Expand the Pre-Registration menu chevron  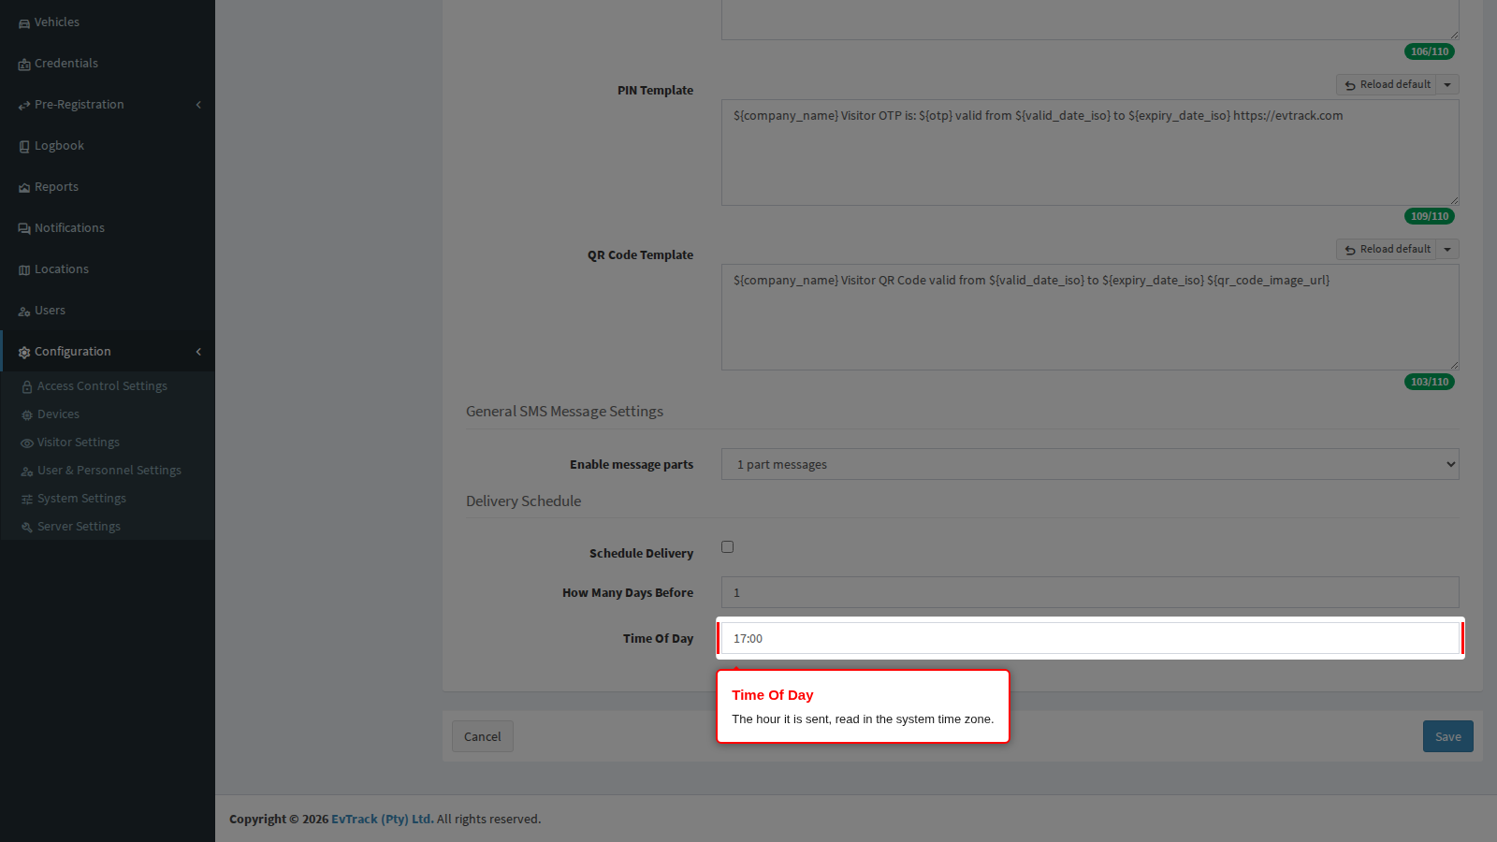(198, 105)
